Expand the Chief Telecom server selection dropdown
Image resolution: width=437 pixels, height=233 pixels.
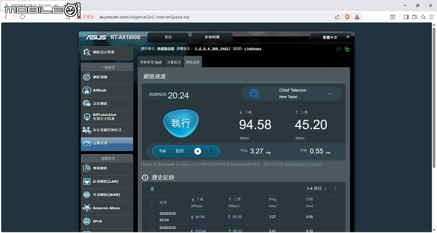(x=330, y=94)
